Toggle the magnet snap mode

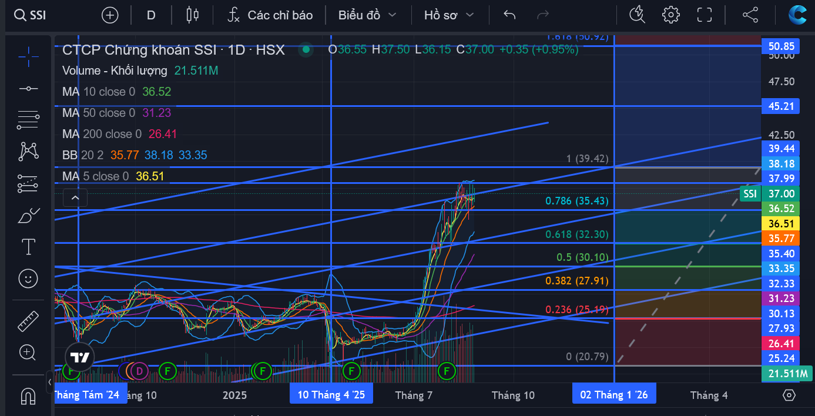28,396
